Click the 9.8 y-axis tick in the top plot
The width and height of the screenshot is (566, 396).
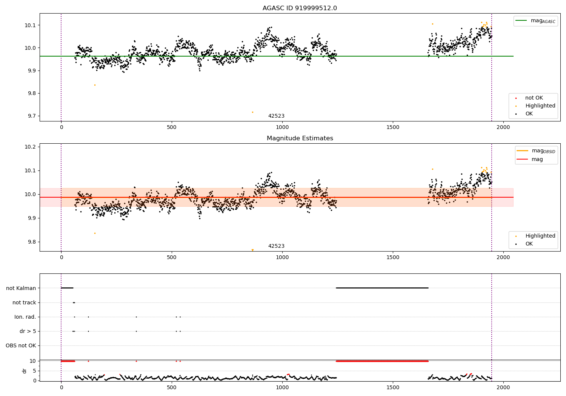point(31,94)
